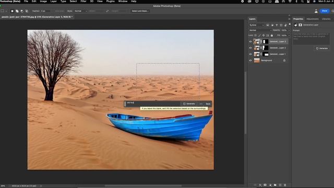Viewport: 334px width, 188px height.
Task: Click Generate in the Properties panel
Action: click(x=321, y=49)
